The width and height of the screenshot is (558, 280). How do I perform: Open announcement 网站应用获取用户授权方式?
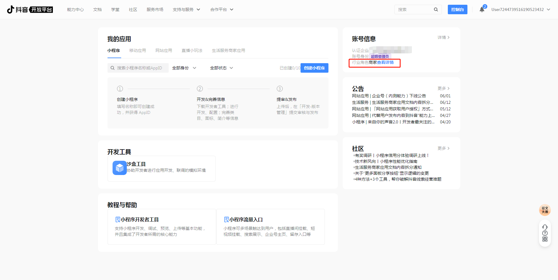[x=393, y=109]
